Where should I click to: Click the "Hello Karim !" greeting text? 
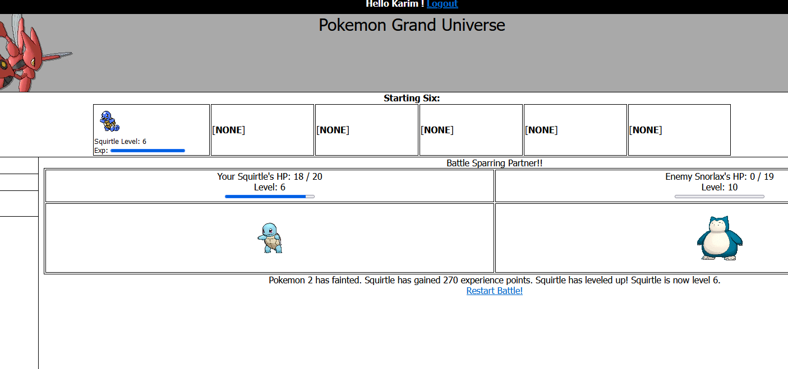tap(395, 4)
